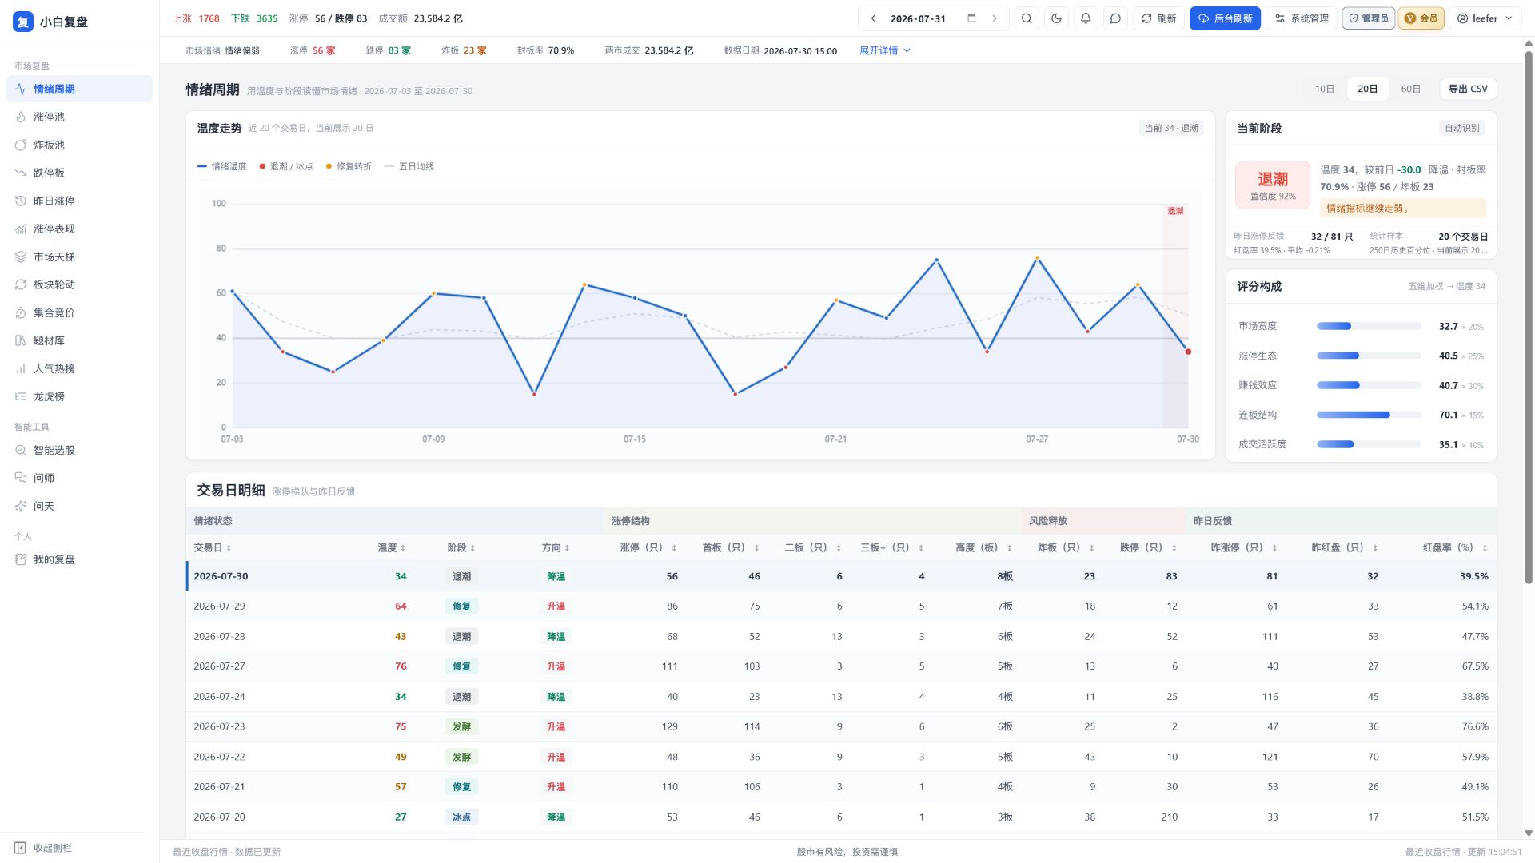Image resolution: width=1535 pixels, height=863 pixels.
Task: Open notifications via the bell icon
Action: [1086, 18]
